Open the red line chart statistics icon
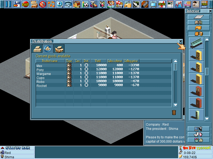The height and width of the screenshot is (159, 213). click(179, 4)
